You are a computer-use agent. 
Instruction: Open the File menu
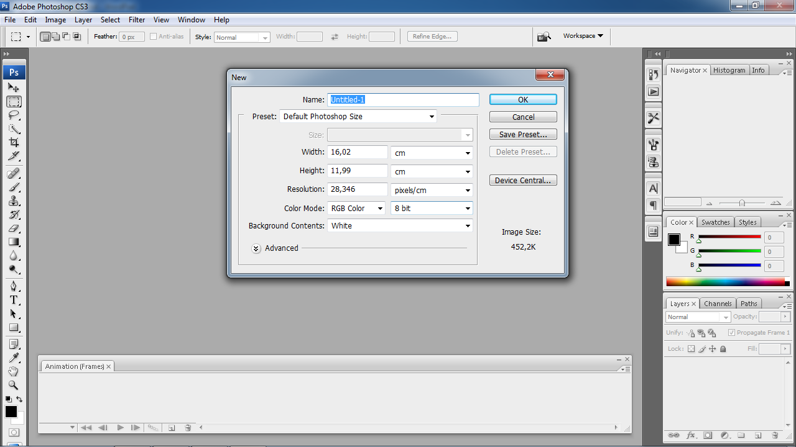pos(10,20)
